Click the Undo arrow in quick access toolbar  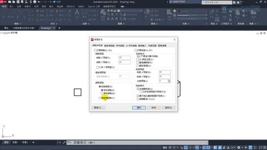click(x=39, y=2)
